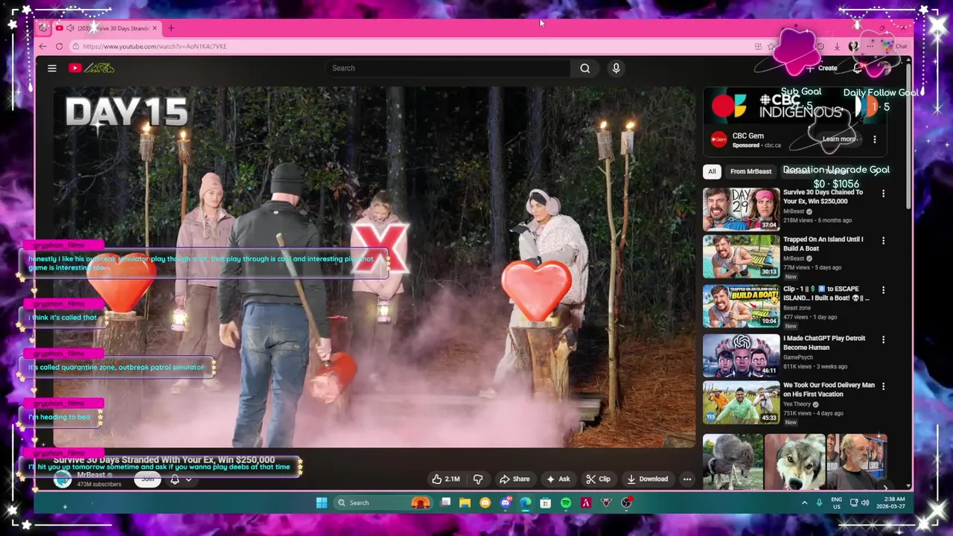Click browser back arrow
This screenshot has height=536, width=953.
click(42, 46)
